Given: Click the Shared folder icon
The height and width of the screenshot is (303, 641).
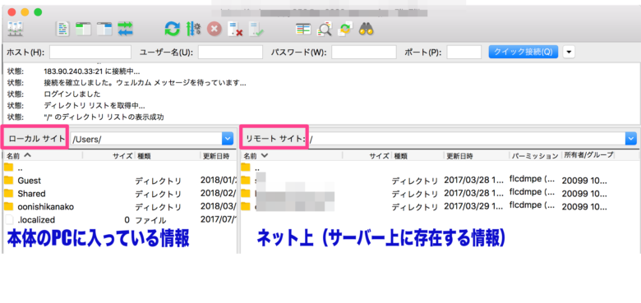Looking at the screenshot, I should click(x=9, y=193).
